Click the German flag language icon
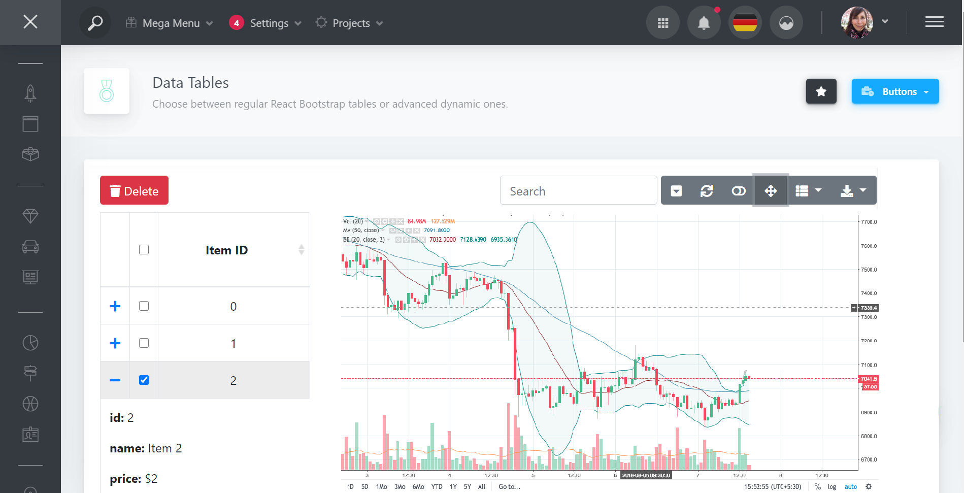The width and height of the screenshot is (964, 493). [745, 23]
